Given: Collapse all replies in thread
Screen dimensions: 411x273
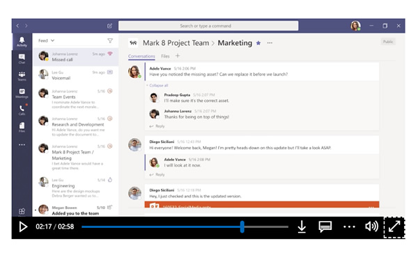Looking at the screenshot, I should click(x=157, y=85).
